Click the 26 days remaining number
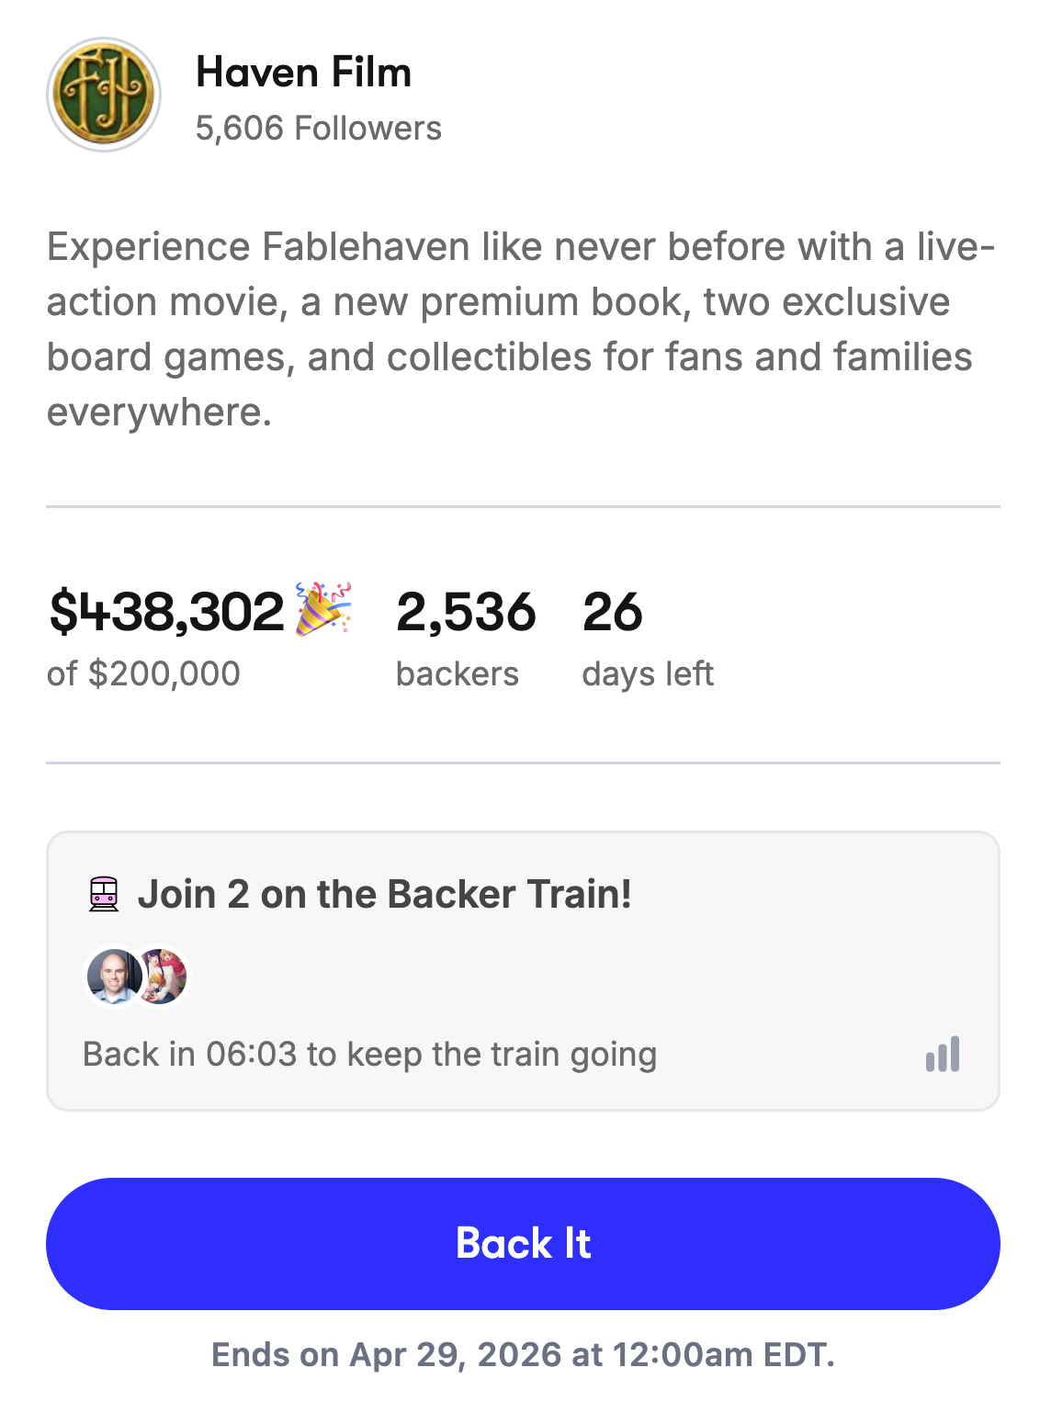This screenshot has width=1040, height=1413. pos(612,612)
